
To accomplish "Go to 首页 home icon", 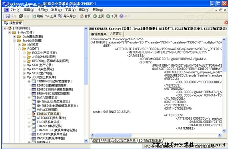I will (x=82, y=16).
